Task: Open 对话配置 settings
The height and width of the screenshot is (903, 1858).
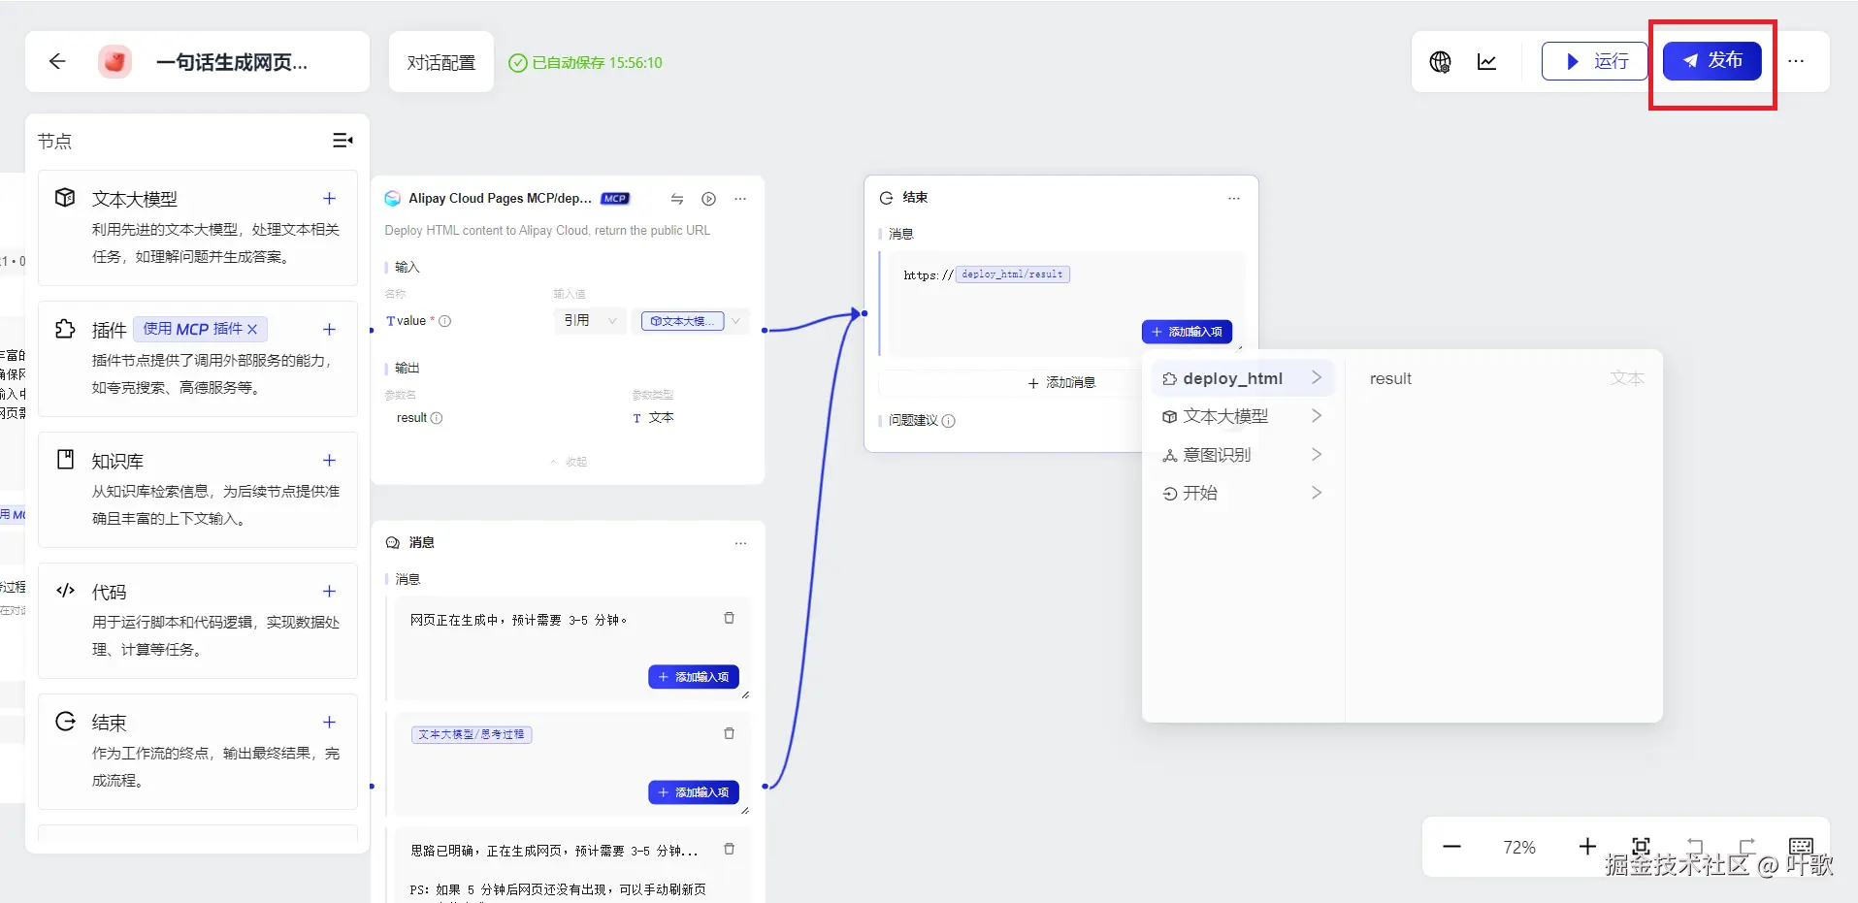Action: point(441,62)
